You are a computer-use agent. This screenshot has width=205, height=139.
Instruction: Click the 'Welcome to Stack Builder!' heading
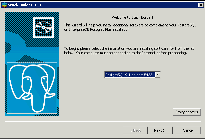(x=132, y=17)
